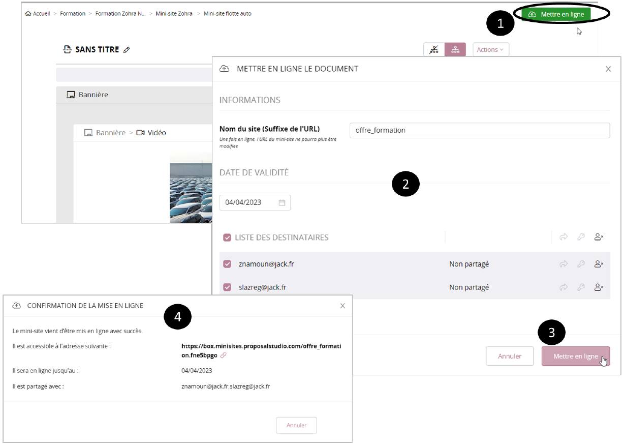Image resolution: width=624 pixels, height=446 pixels.
Task: Go to Accueil in the breadcrumb
Action: pyautogui.click(x=38, y=14)
